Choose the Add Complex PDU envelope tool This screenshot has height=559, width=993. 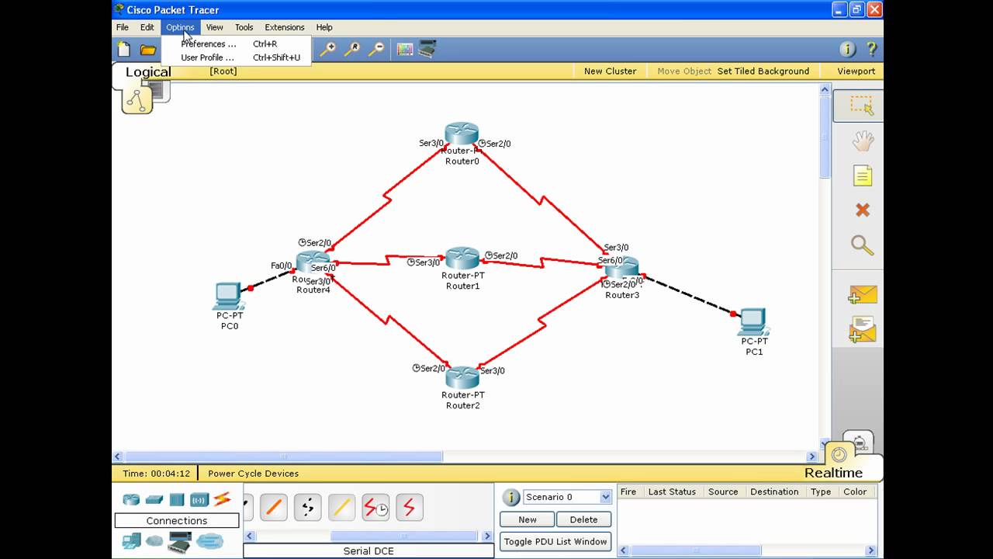coord(862,330)
